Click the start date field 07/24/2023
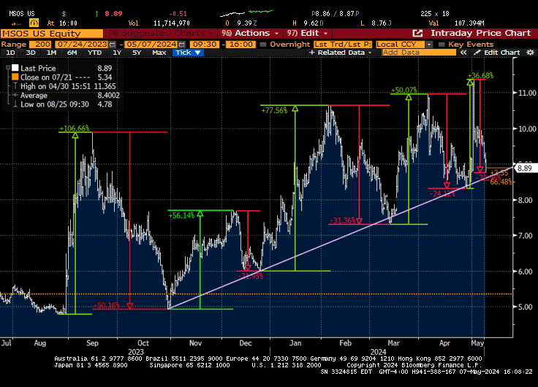This screenshot has height=387, width=538. [x=82, y=45]
